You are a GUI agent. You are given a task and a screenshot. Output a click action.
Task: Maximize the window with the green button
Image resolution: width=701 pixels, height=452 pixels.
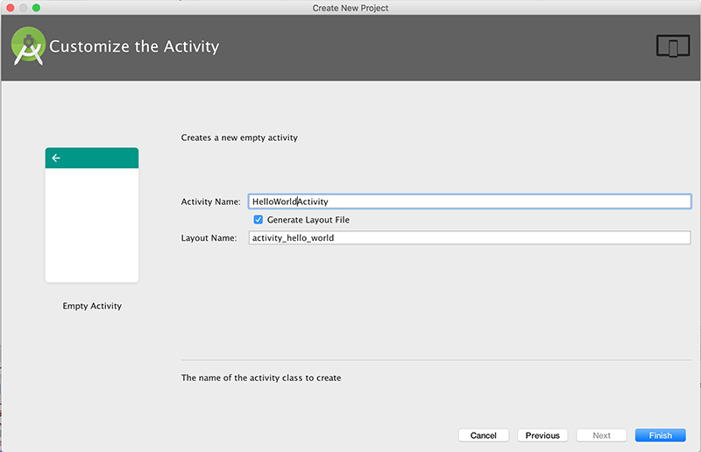point(36,8)
